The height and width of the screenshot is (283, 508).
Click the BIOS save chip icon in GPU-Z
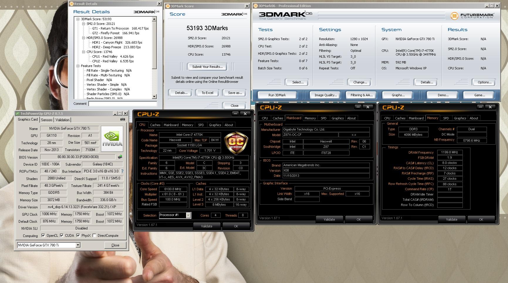click(x=120, y=157)
